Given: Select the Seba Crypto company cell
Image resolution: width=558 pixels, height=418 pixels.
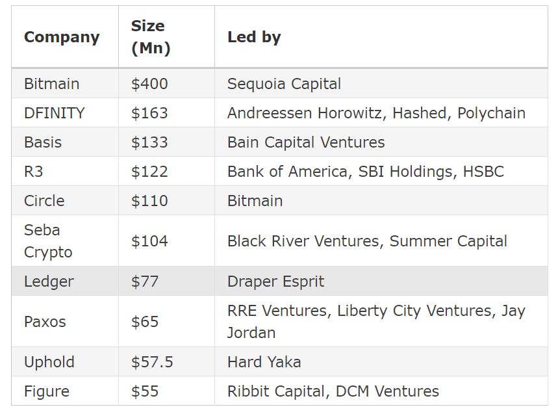Looking at the screenshot, I should [48, 241].
